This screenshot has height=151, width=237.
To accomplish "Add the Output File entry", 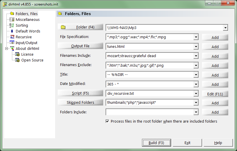I will [x=215, y=47].
